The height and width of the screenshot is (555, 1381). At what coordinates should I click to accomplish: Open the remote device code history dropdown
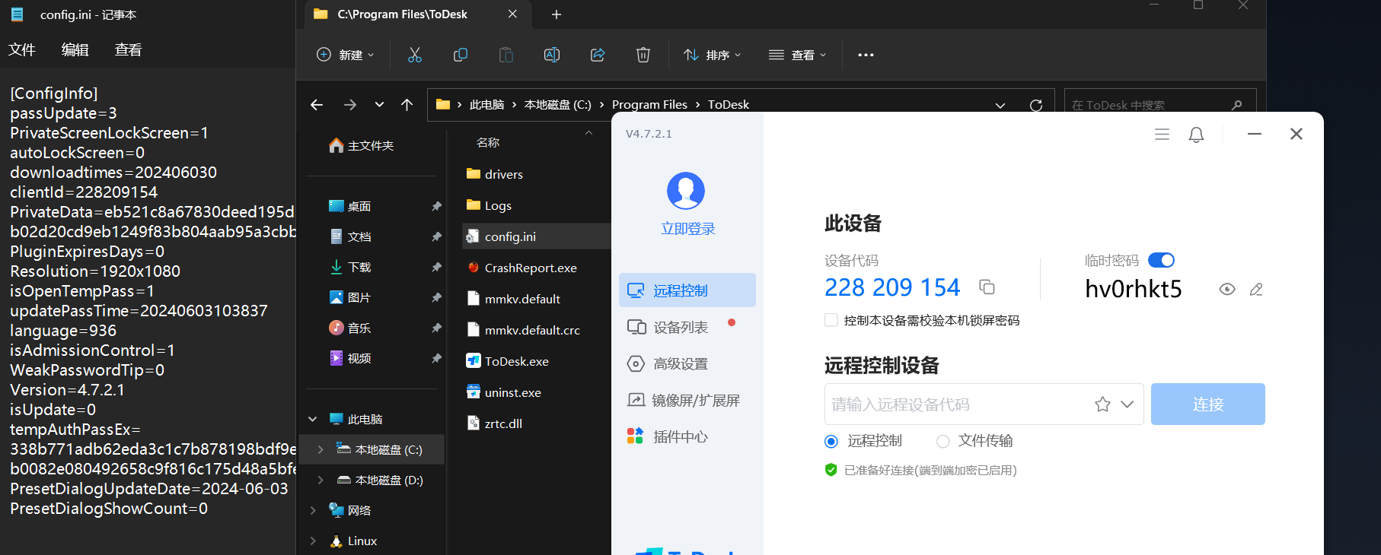1127,404
